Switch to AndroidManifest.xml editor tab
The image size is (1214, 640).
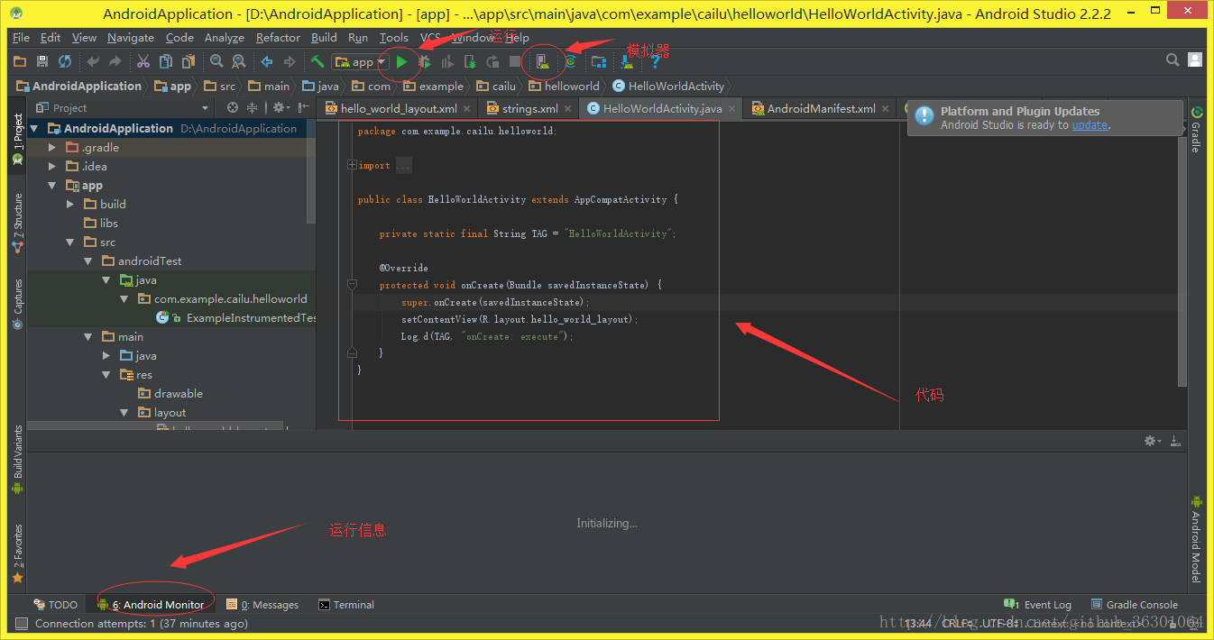[821, 108]
